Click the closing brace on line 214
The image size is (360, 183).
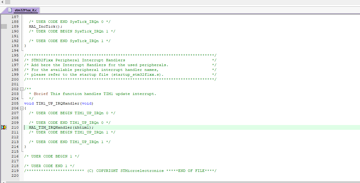pos(25,146)
